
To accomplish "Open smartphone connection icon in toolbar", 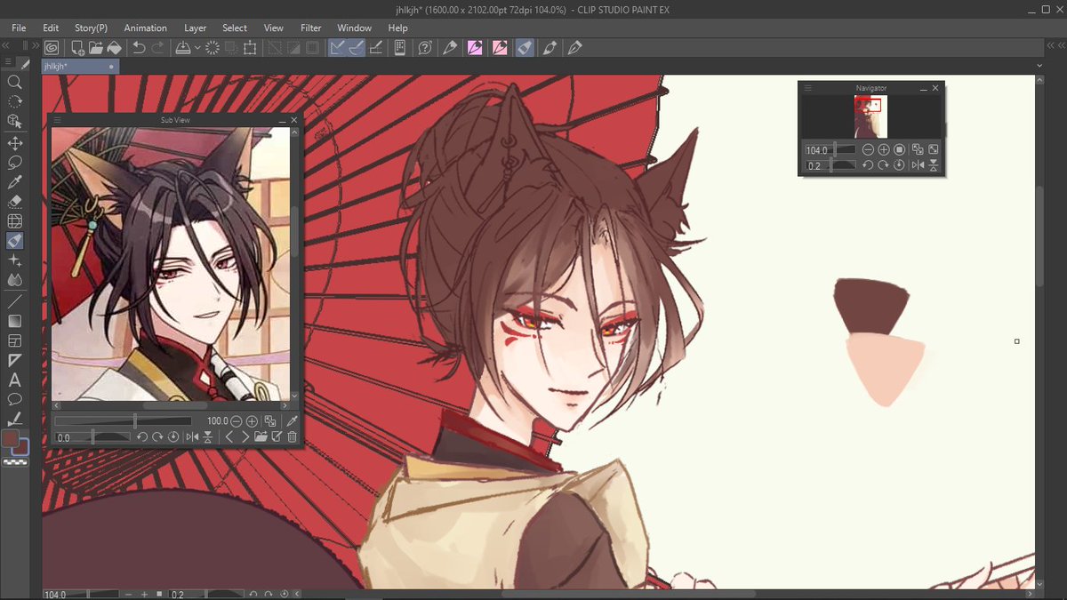I will pos(400,48).
